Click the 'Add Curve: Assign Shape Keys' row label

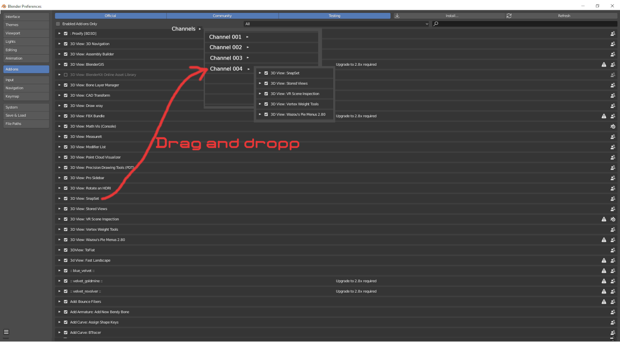click(94, 322)
